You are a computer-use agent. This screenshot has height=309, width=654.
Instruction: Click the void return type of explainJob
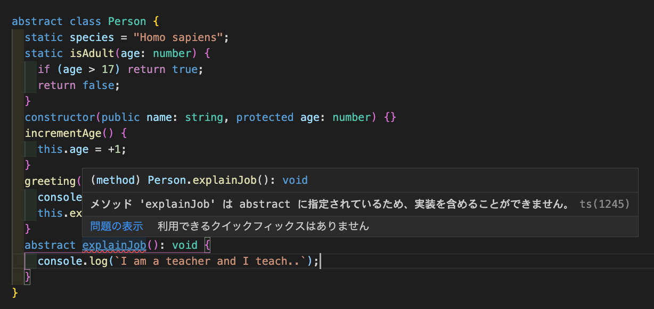click(185, 245)
